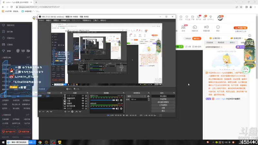
Task: Open the OBS 工具(T) menu
Action: point(96,20)
